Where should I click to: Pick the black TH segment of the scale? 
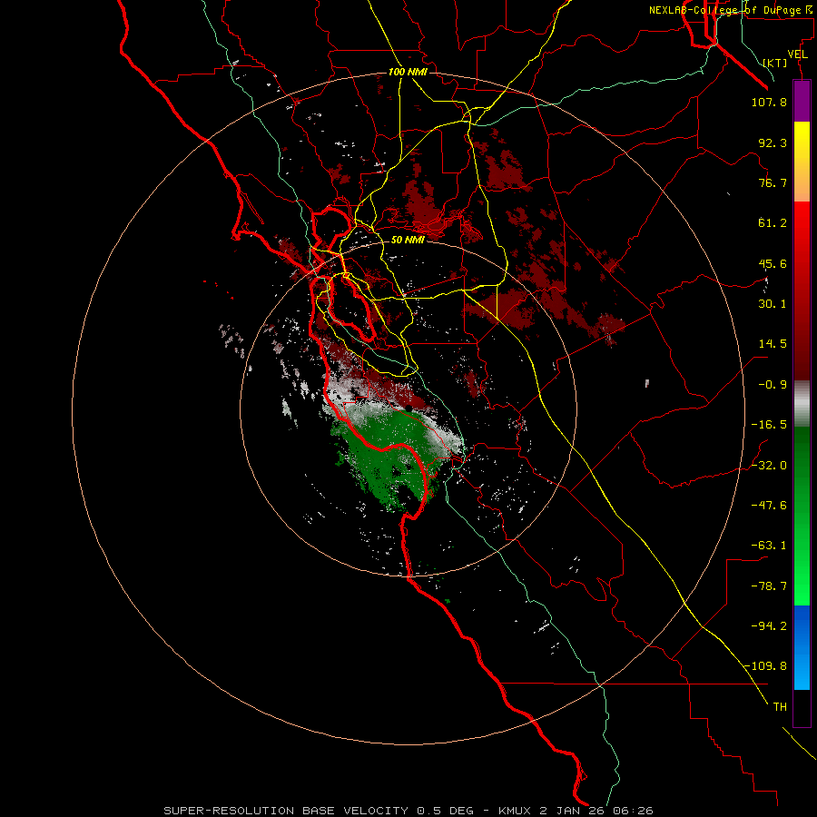[802, 707]
